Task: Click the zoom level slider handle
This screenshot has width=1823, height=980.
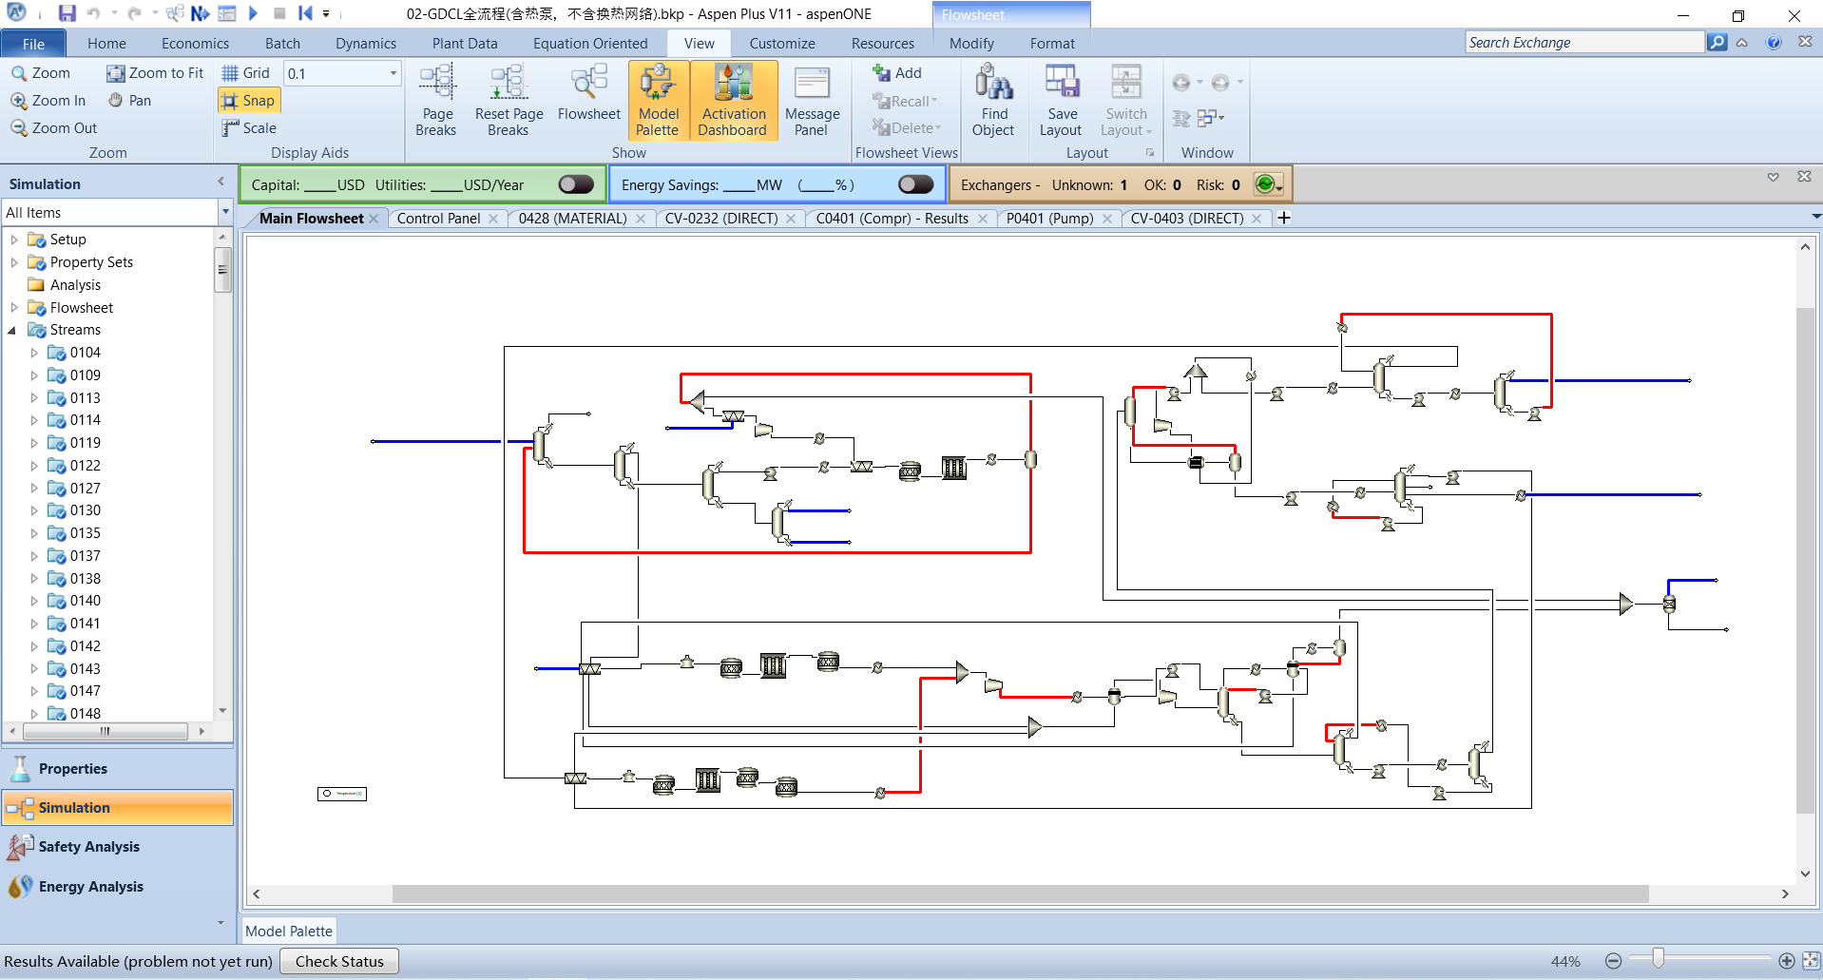Action: click(1658, 959)
